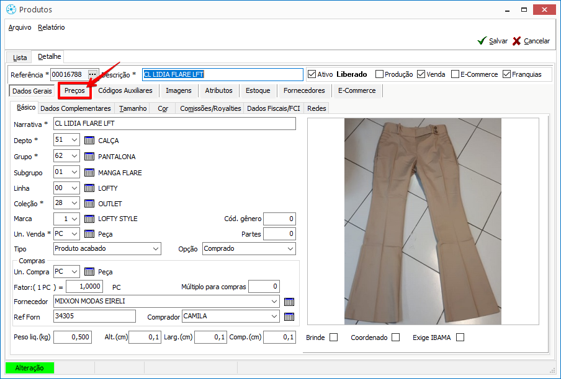Click the Produtos window app icon
561x379 pixels.
tap(11, 9)
